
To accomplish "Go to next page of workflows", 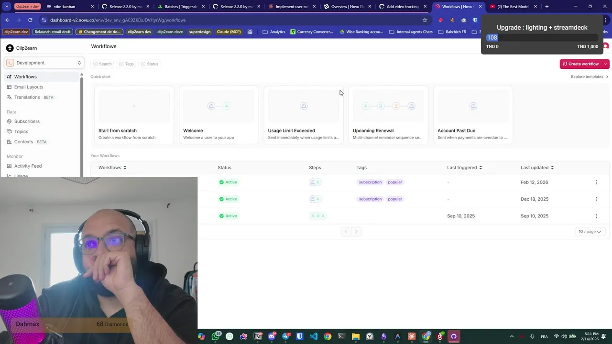I will 356,232.
